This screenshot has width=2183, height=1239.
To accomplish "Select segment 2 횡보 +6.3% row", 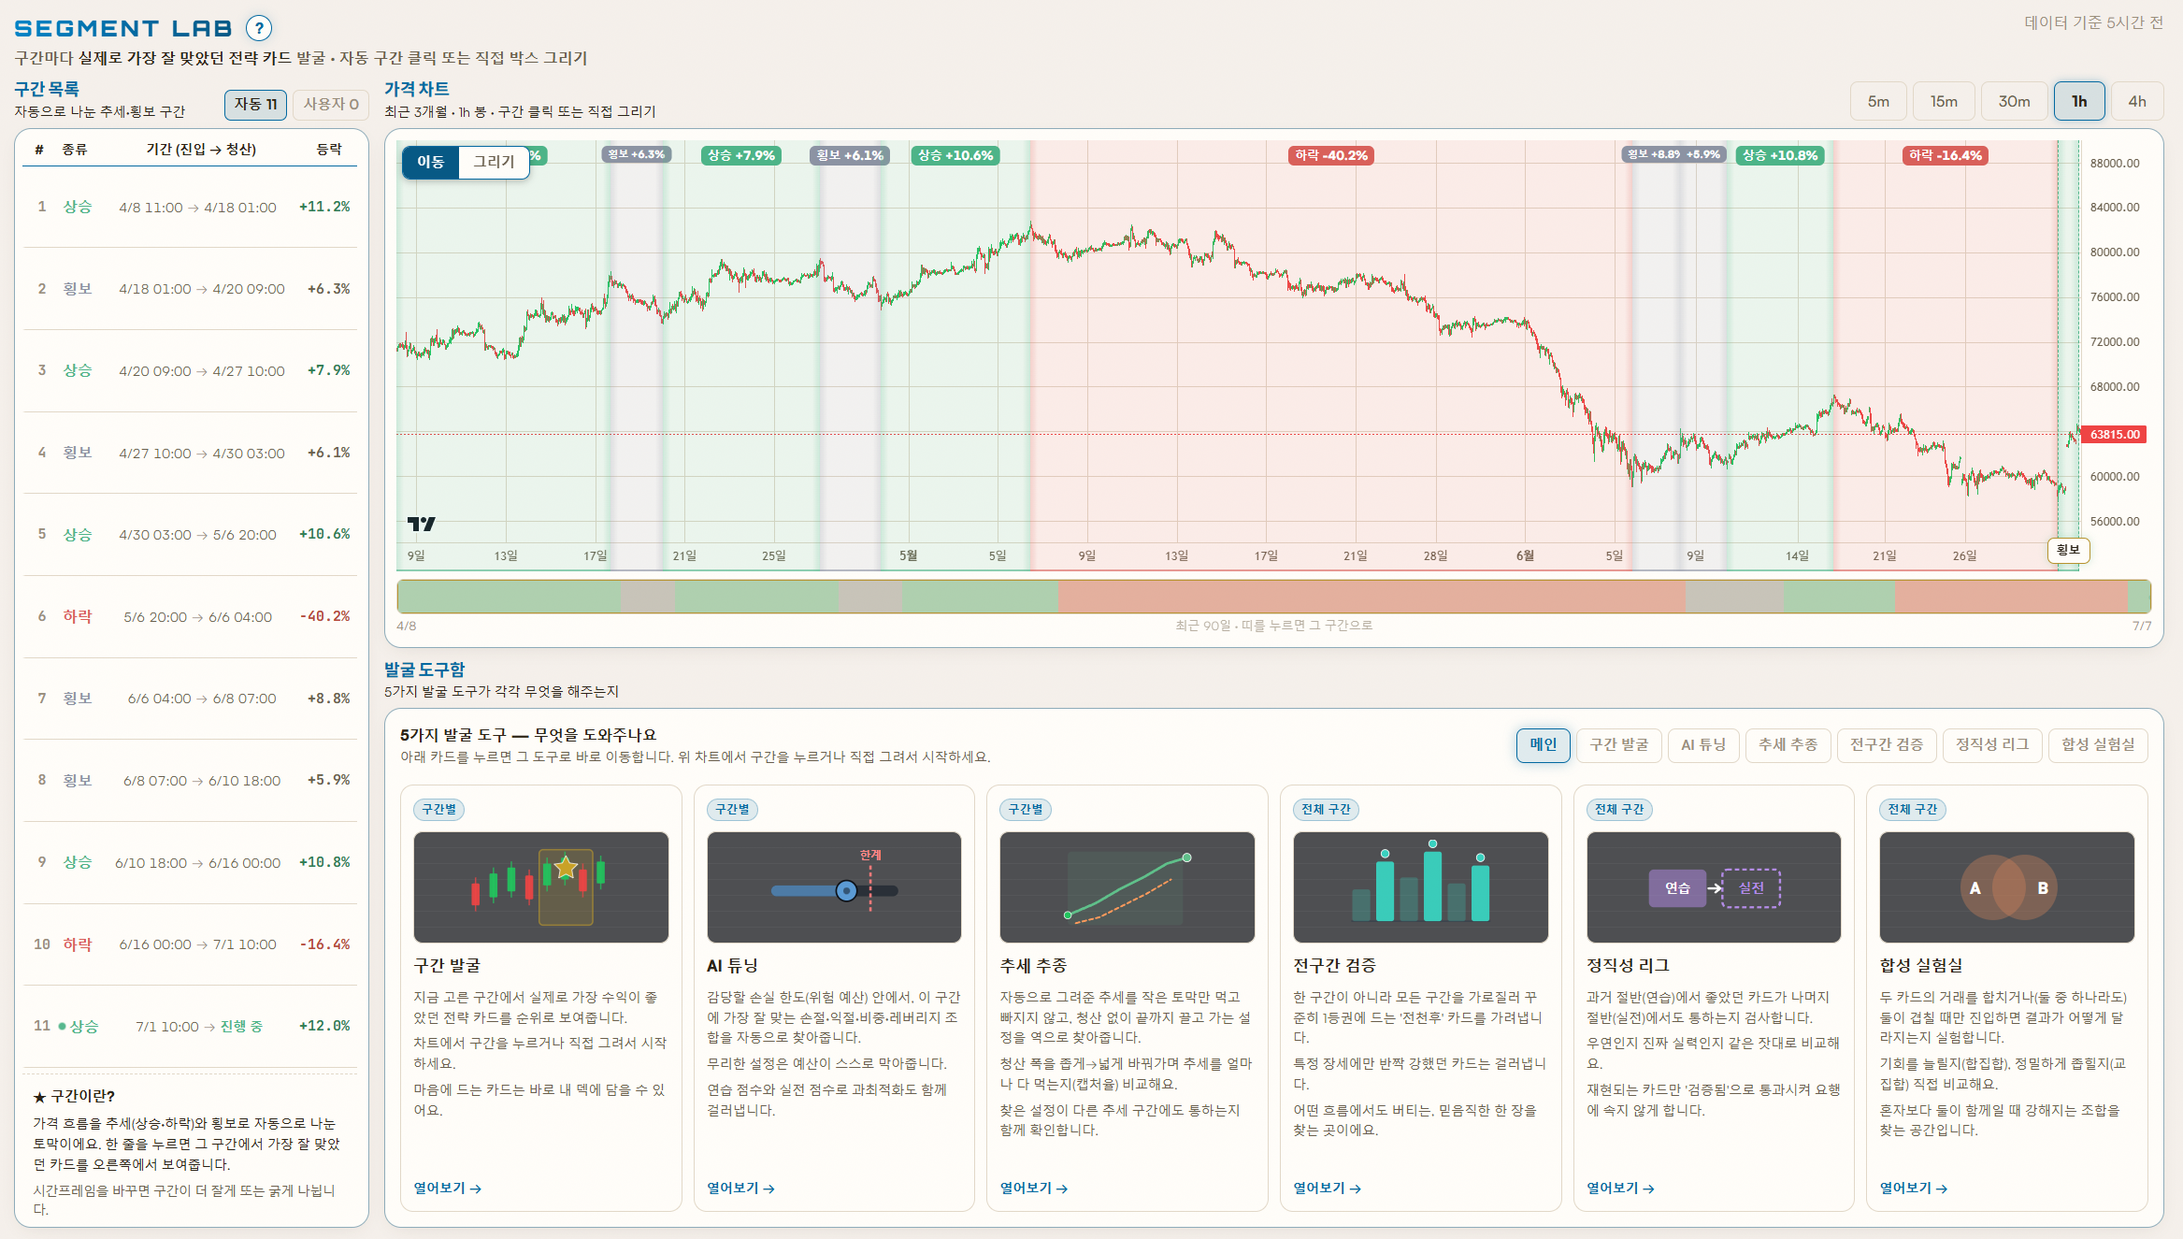I will pos(191,289).
